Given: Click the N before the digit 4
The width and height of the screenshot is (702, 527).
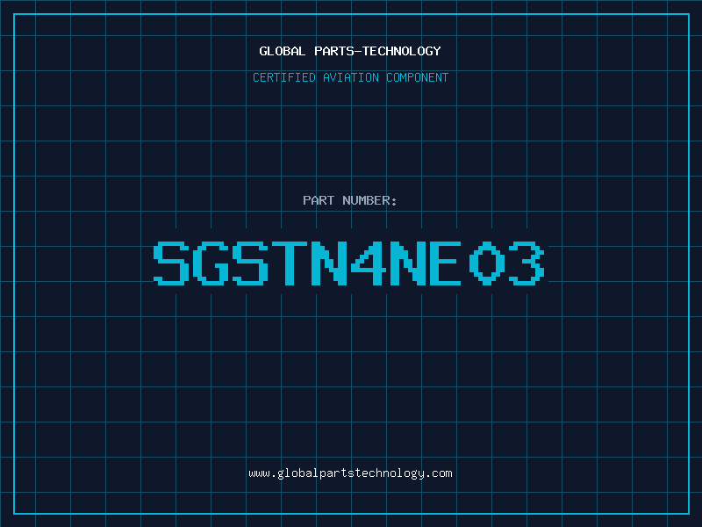Looking at the screenshot, I should pos(329,263).
